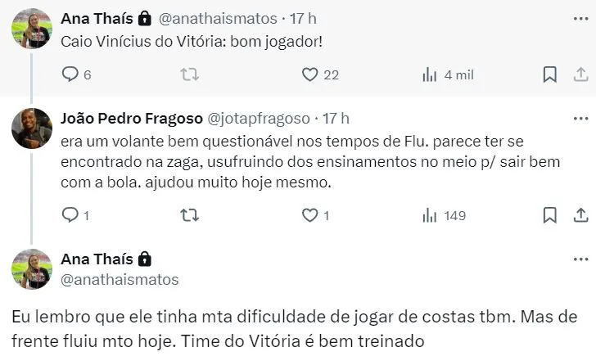The width and height of the screenshot is (596, 356).
Task: Bookmark João Pedro Fragoso's reply
Action: point(549,215)
